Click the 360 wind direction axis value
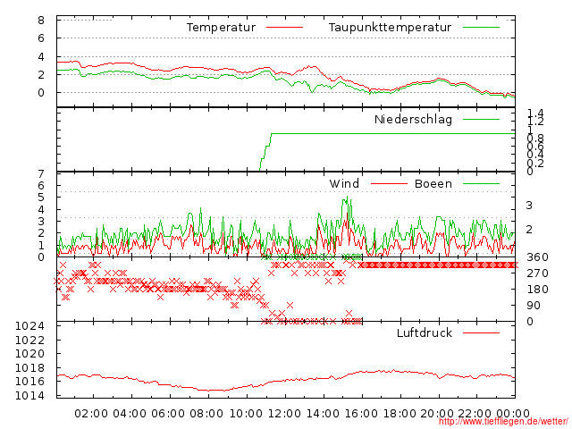 (537, 257)
